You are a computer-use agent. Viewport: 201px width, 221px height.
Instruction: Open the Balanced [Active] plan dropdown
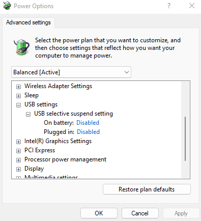tap(71, 72)
